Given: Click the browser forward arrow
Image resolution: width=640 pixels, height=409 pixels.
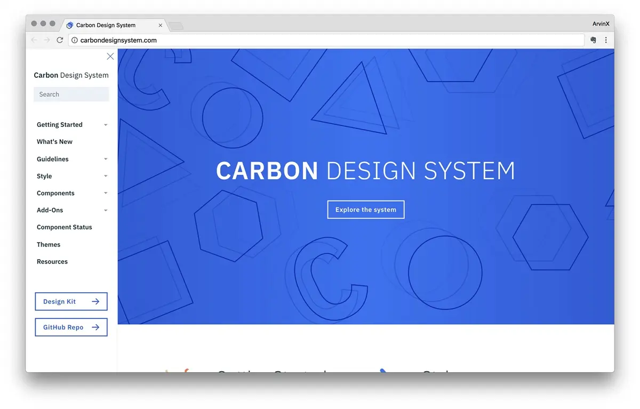Looking at the screenshot, I should pos(47,40).
